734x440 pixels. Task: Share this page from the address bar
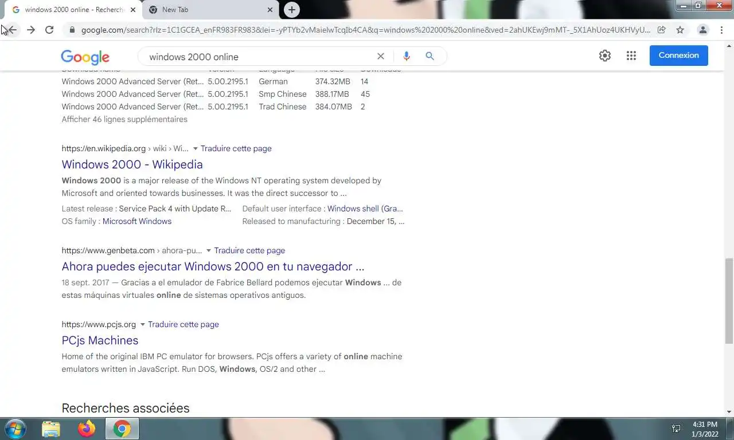point(661,30)
